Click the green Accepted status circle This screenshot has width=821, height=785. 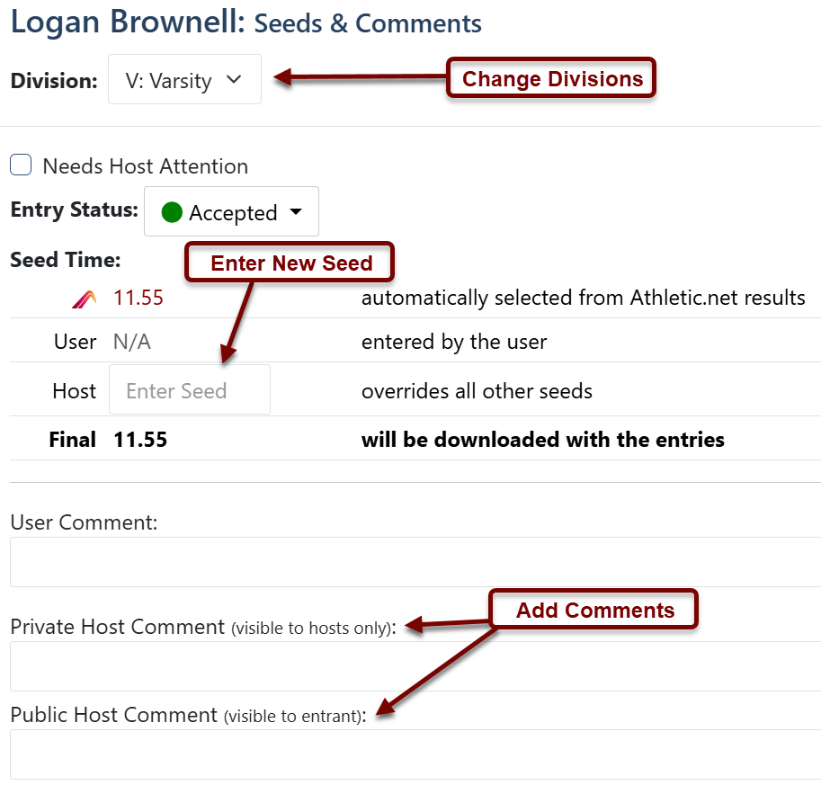(x=172, y=212)
